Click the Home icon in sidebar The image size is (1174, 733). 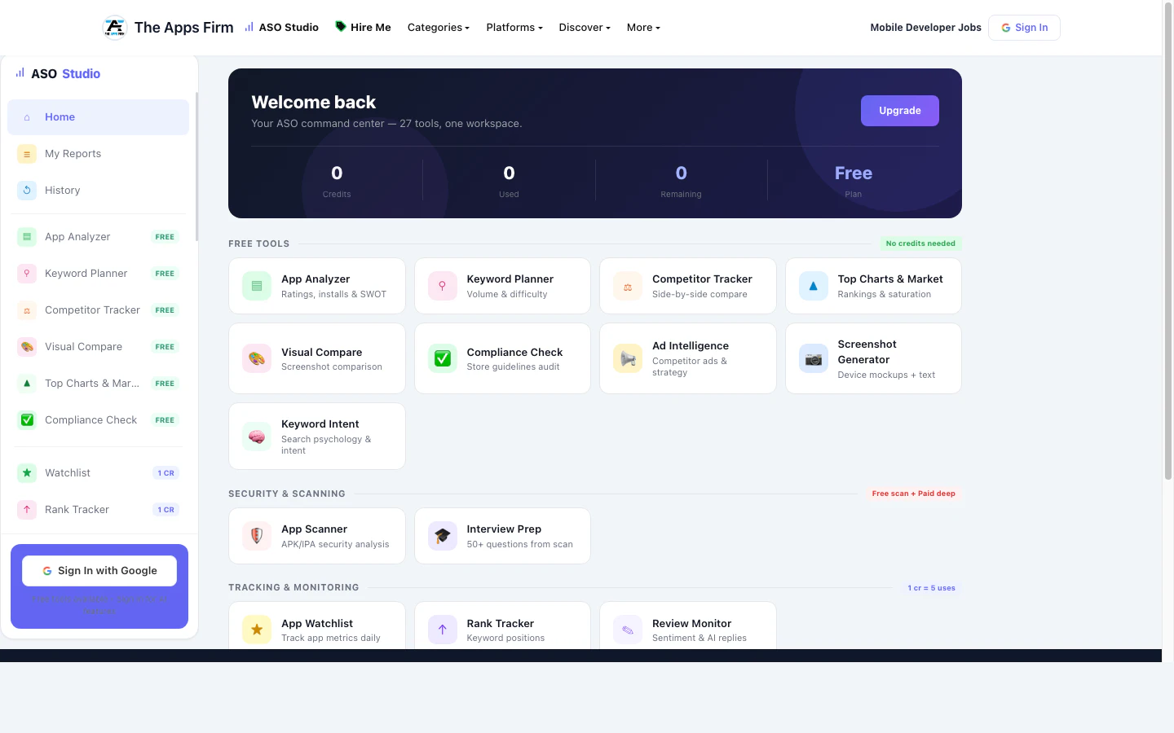(x=27, y=117)
